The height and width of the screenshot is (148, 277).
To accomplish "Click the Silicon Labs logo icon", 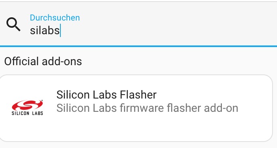I will click(27, 107).
